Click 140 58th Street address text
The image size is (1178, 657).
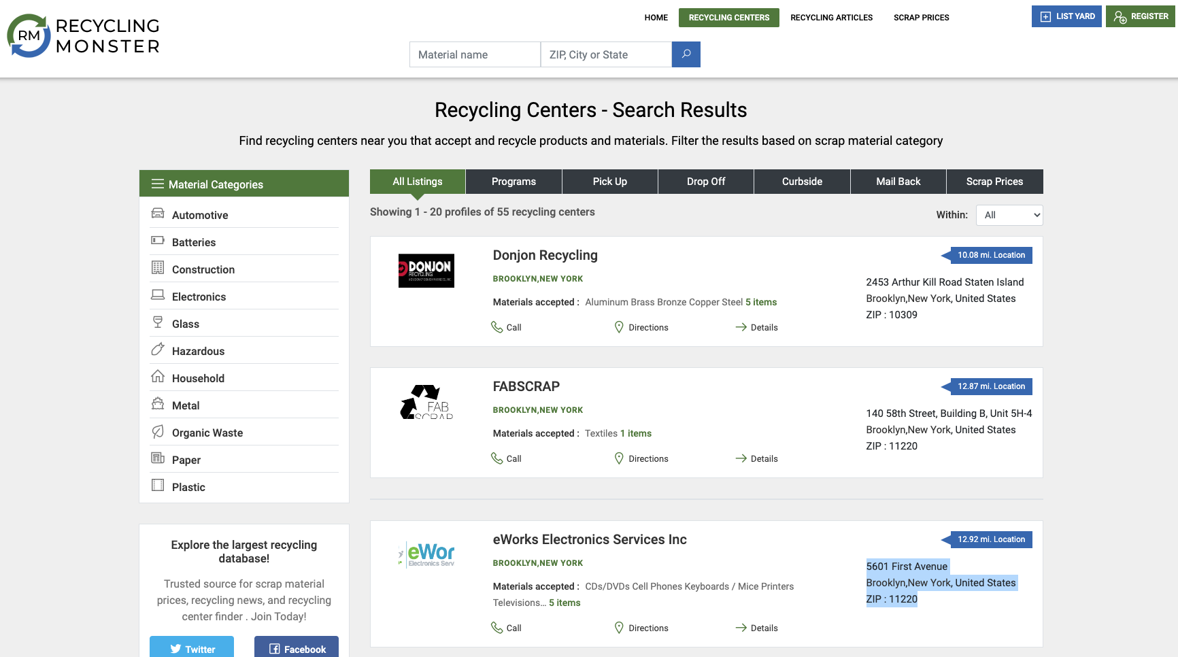pos(949,414)
